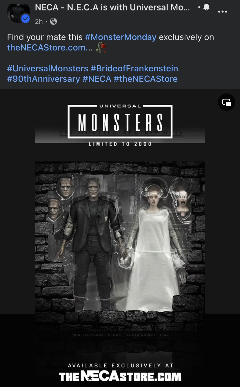Screen dimensions: 240x387
Task: Open the #90thAnniversary hashtag
Action: [43, 79]
